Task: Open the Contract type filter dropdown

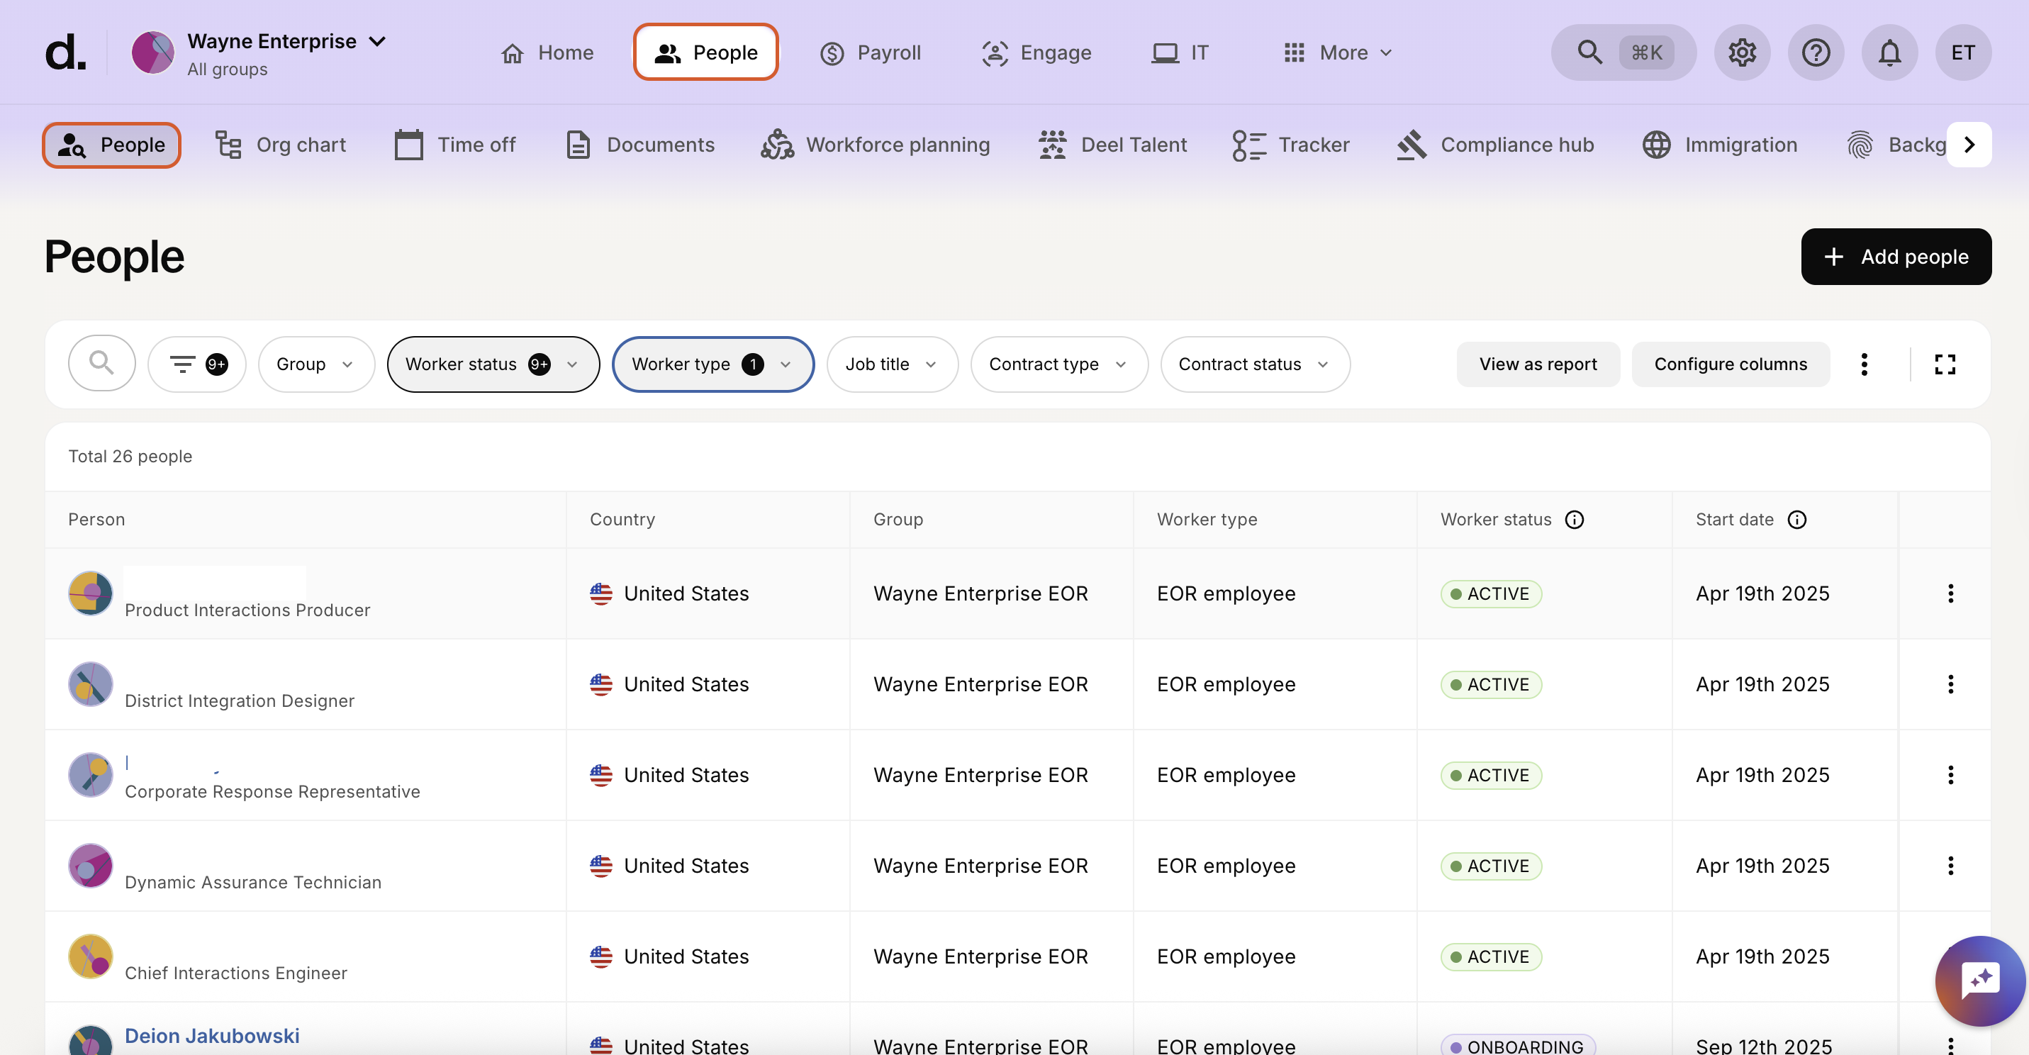Action: coord(1058,364)
